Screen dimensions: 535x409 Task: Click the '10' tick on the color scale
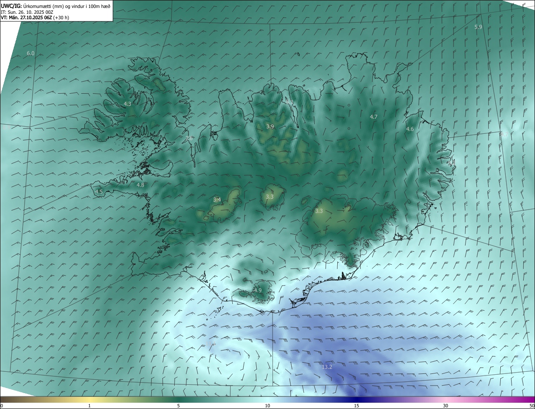267,406
